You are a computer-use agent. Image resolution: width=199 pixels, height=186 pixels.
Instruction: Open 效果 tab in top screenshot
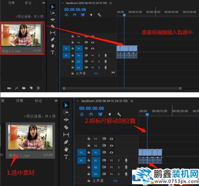pos(11,3)
